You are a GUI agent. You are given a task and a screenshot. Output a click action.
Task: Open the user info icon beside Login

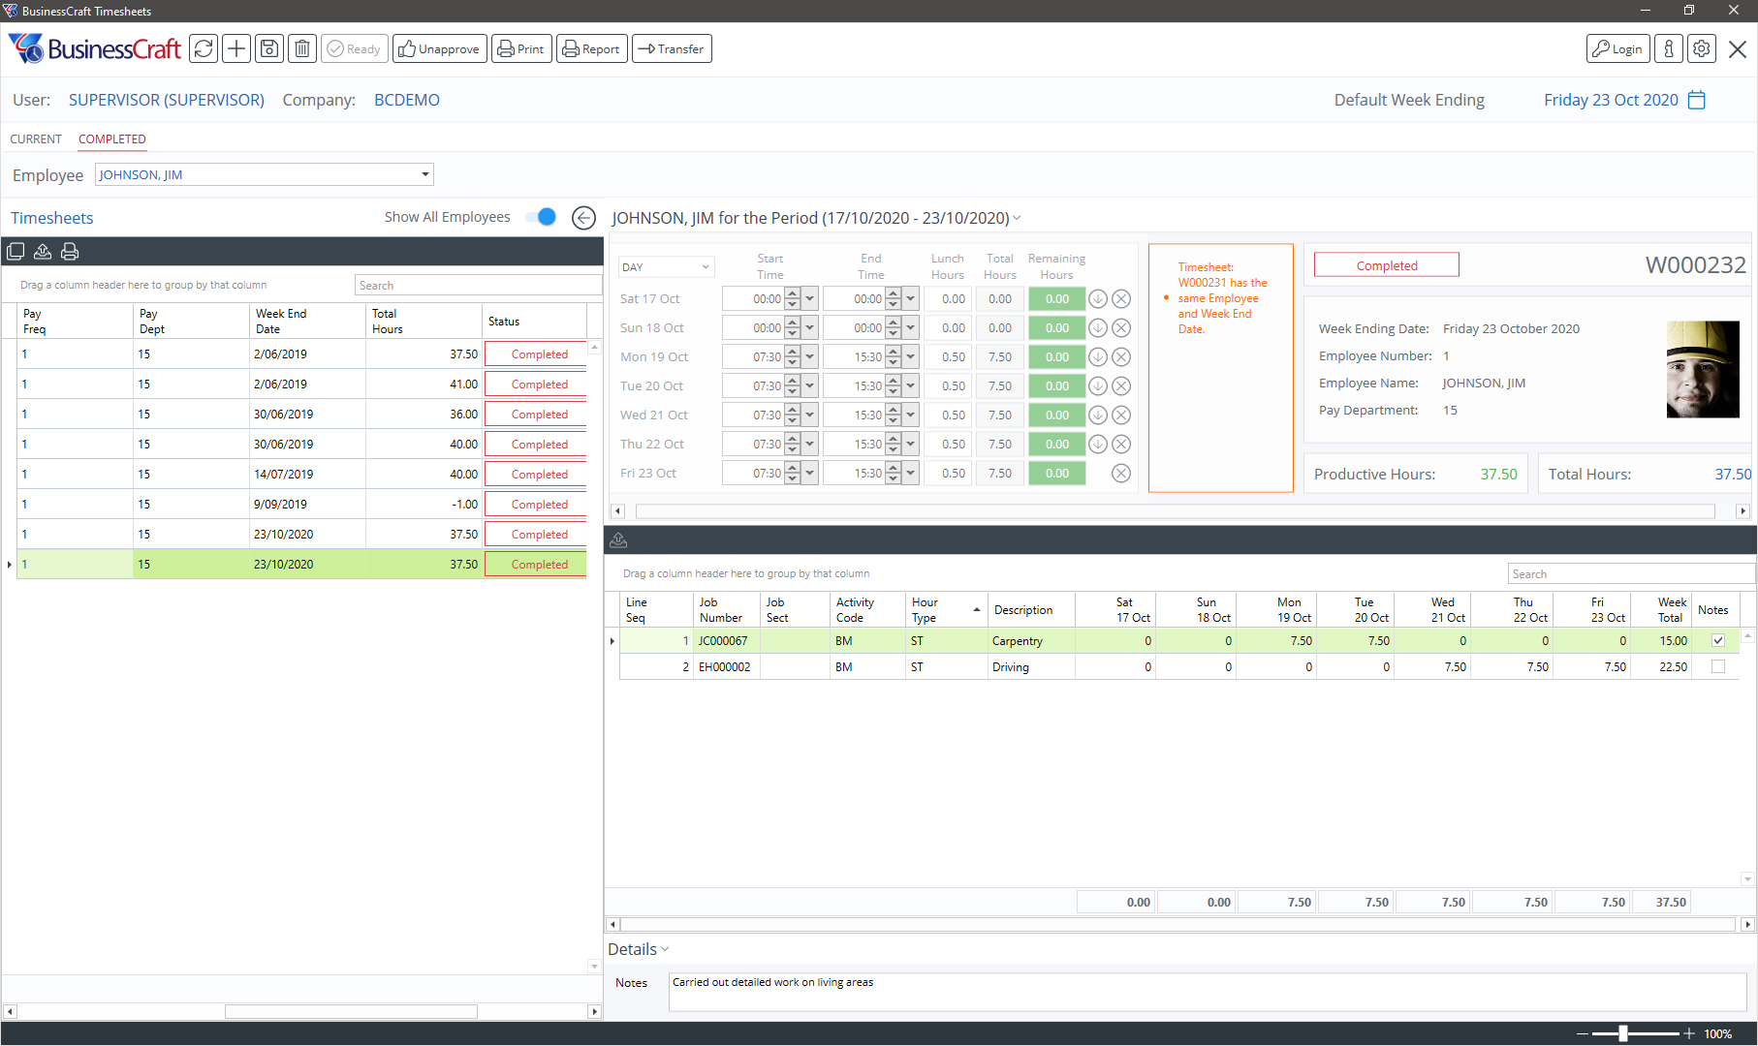coord(1668,48)
